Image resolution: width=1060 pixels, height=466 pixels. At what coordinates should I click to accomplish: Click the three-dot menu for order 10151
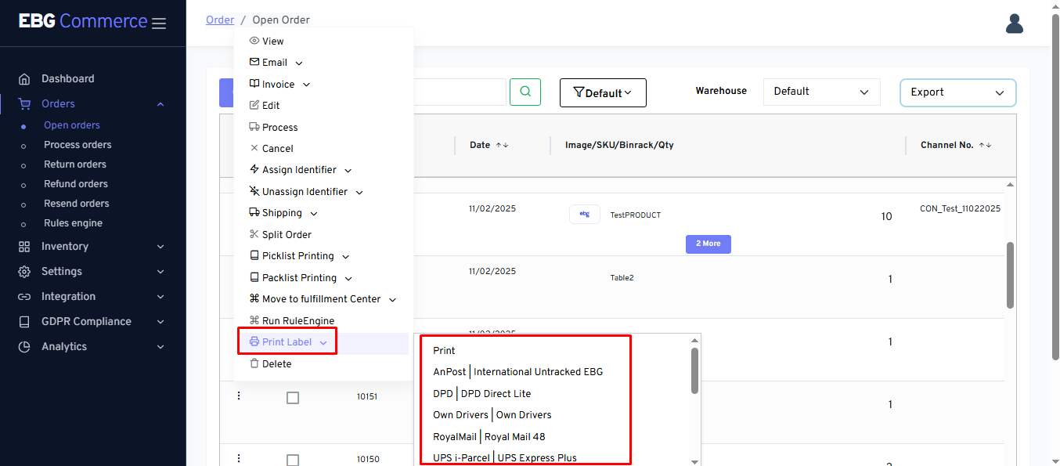239,396
